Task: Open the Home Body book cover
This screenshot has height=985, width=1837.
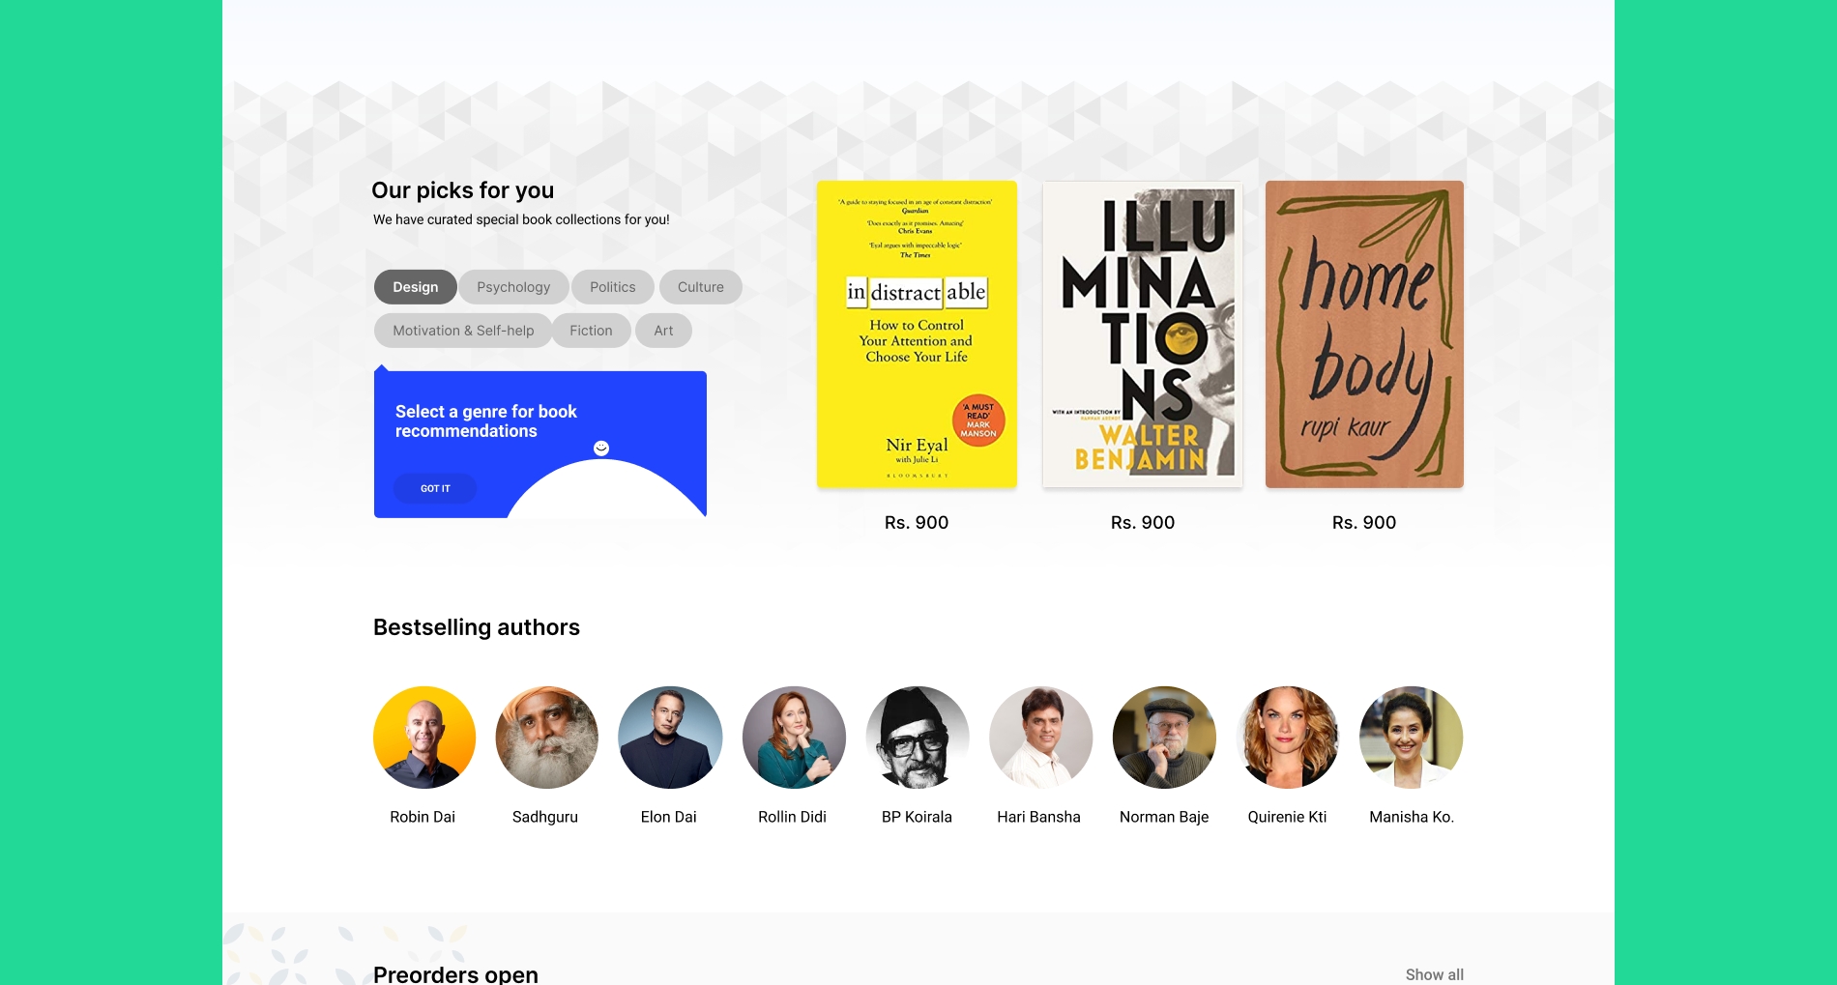Action: point(1364,334)
